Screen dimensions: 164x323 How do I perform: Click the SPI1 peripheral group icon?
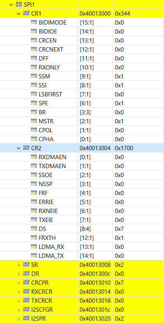tap(19, 5)
